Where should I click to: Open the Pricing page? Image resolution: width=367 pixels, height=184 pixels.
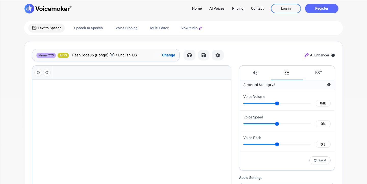pos(238,8)
